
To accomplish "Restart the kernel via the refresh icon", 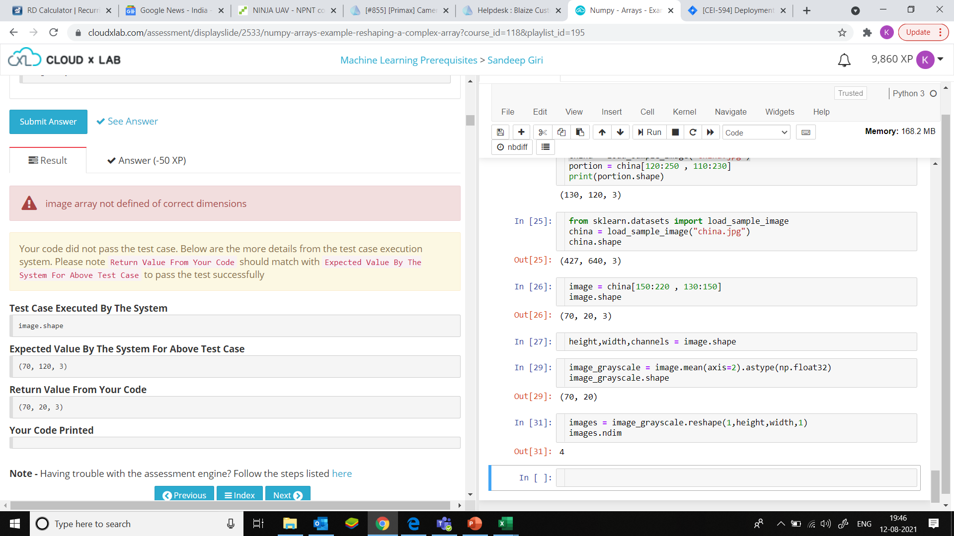I will pyautogui.click(x=693, y=132).
